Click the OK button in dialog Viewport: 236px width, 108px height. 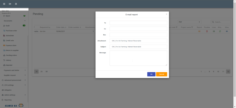point(151,74)
